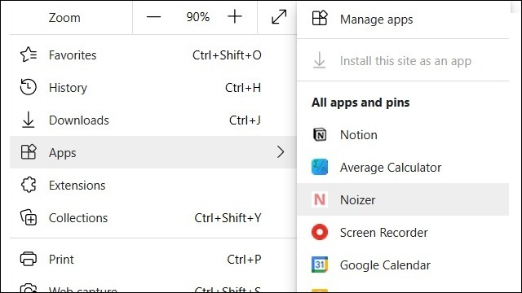The image size is (522, 293).
Task: Click the All apps and pins heading
Action: 361,103
